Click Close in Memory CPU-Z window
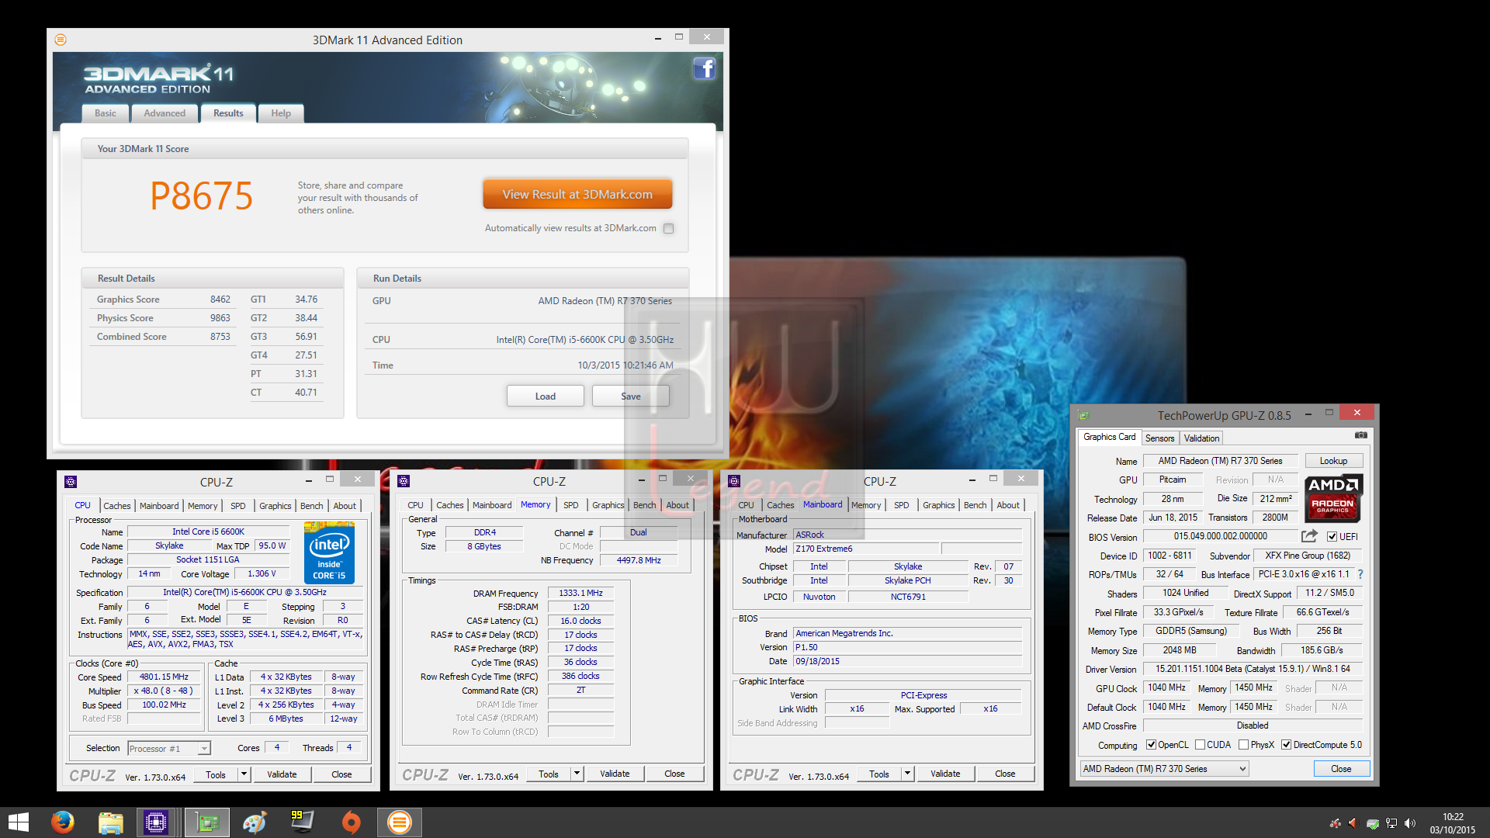Viewport: 1490px width, 838px height. pyautogui.click(x=674, y=774)
